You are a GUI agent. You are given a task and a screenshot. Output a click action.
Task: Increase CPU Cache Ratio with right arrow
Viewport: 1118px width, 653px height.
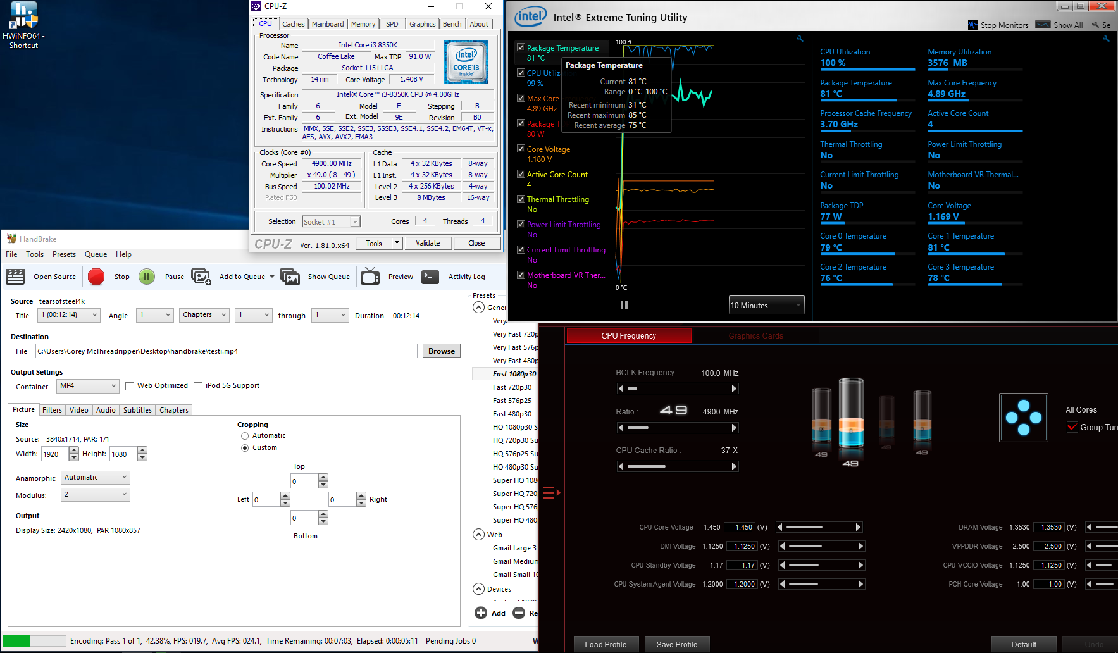734,466
